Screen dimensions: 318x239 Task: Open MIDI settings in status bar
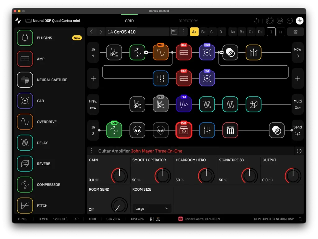[x=93, y=219]
